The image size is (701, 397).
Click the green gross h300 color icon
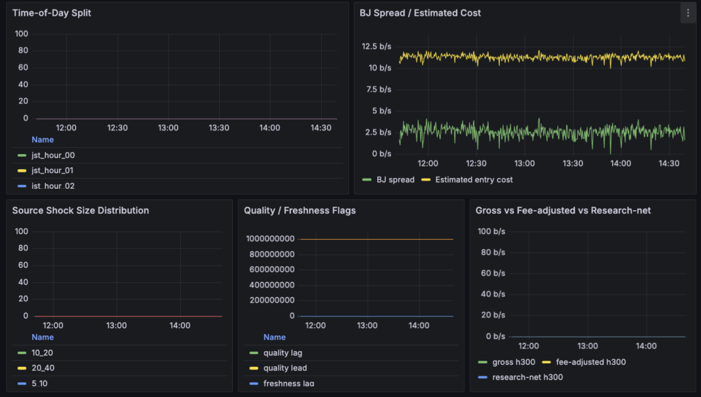coord(483,362)
